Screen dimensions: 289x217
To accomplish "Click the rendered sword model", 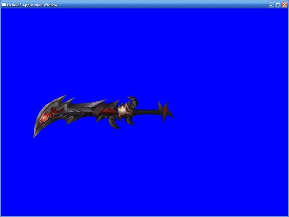I will pyautogui.click(x=103, y=116).
